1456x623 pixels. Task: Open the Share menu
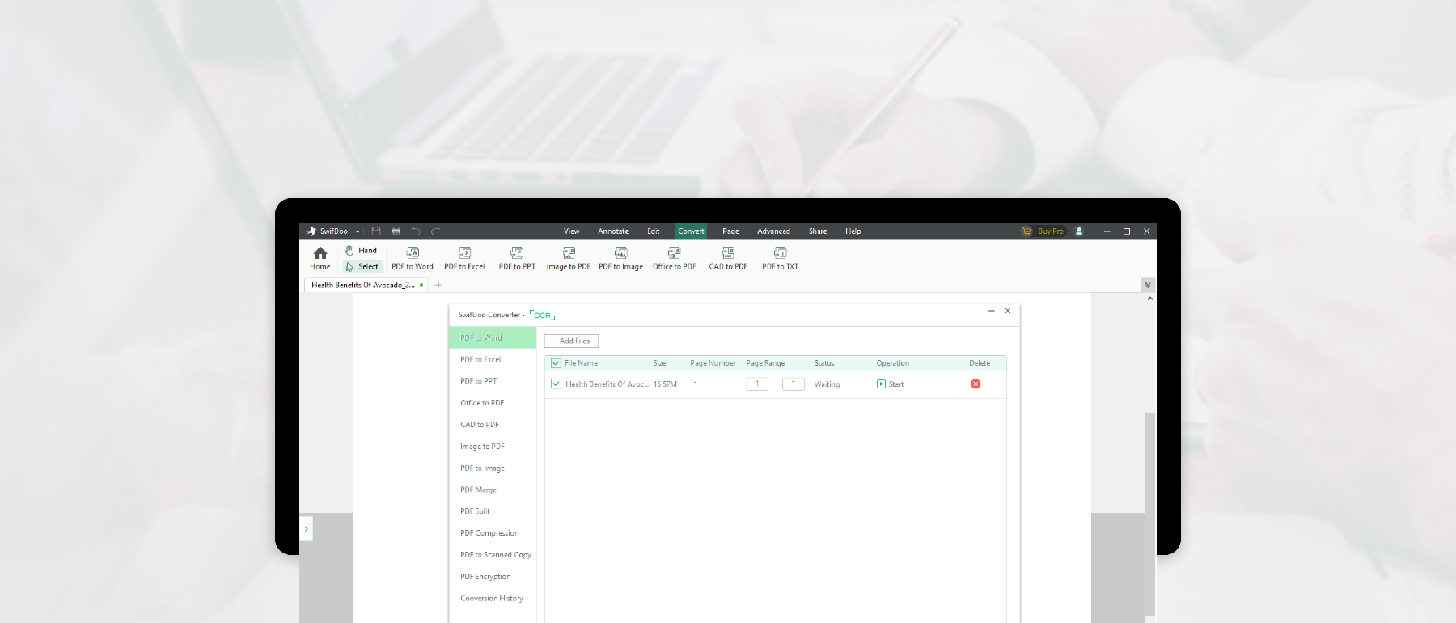pyautogui.click(x=818, y=231)
